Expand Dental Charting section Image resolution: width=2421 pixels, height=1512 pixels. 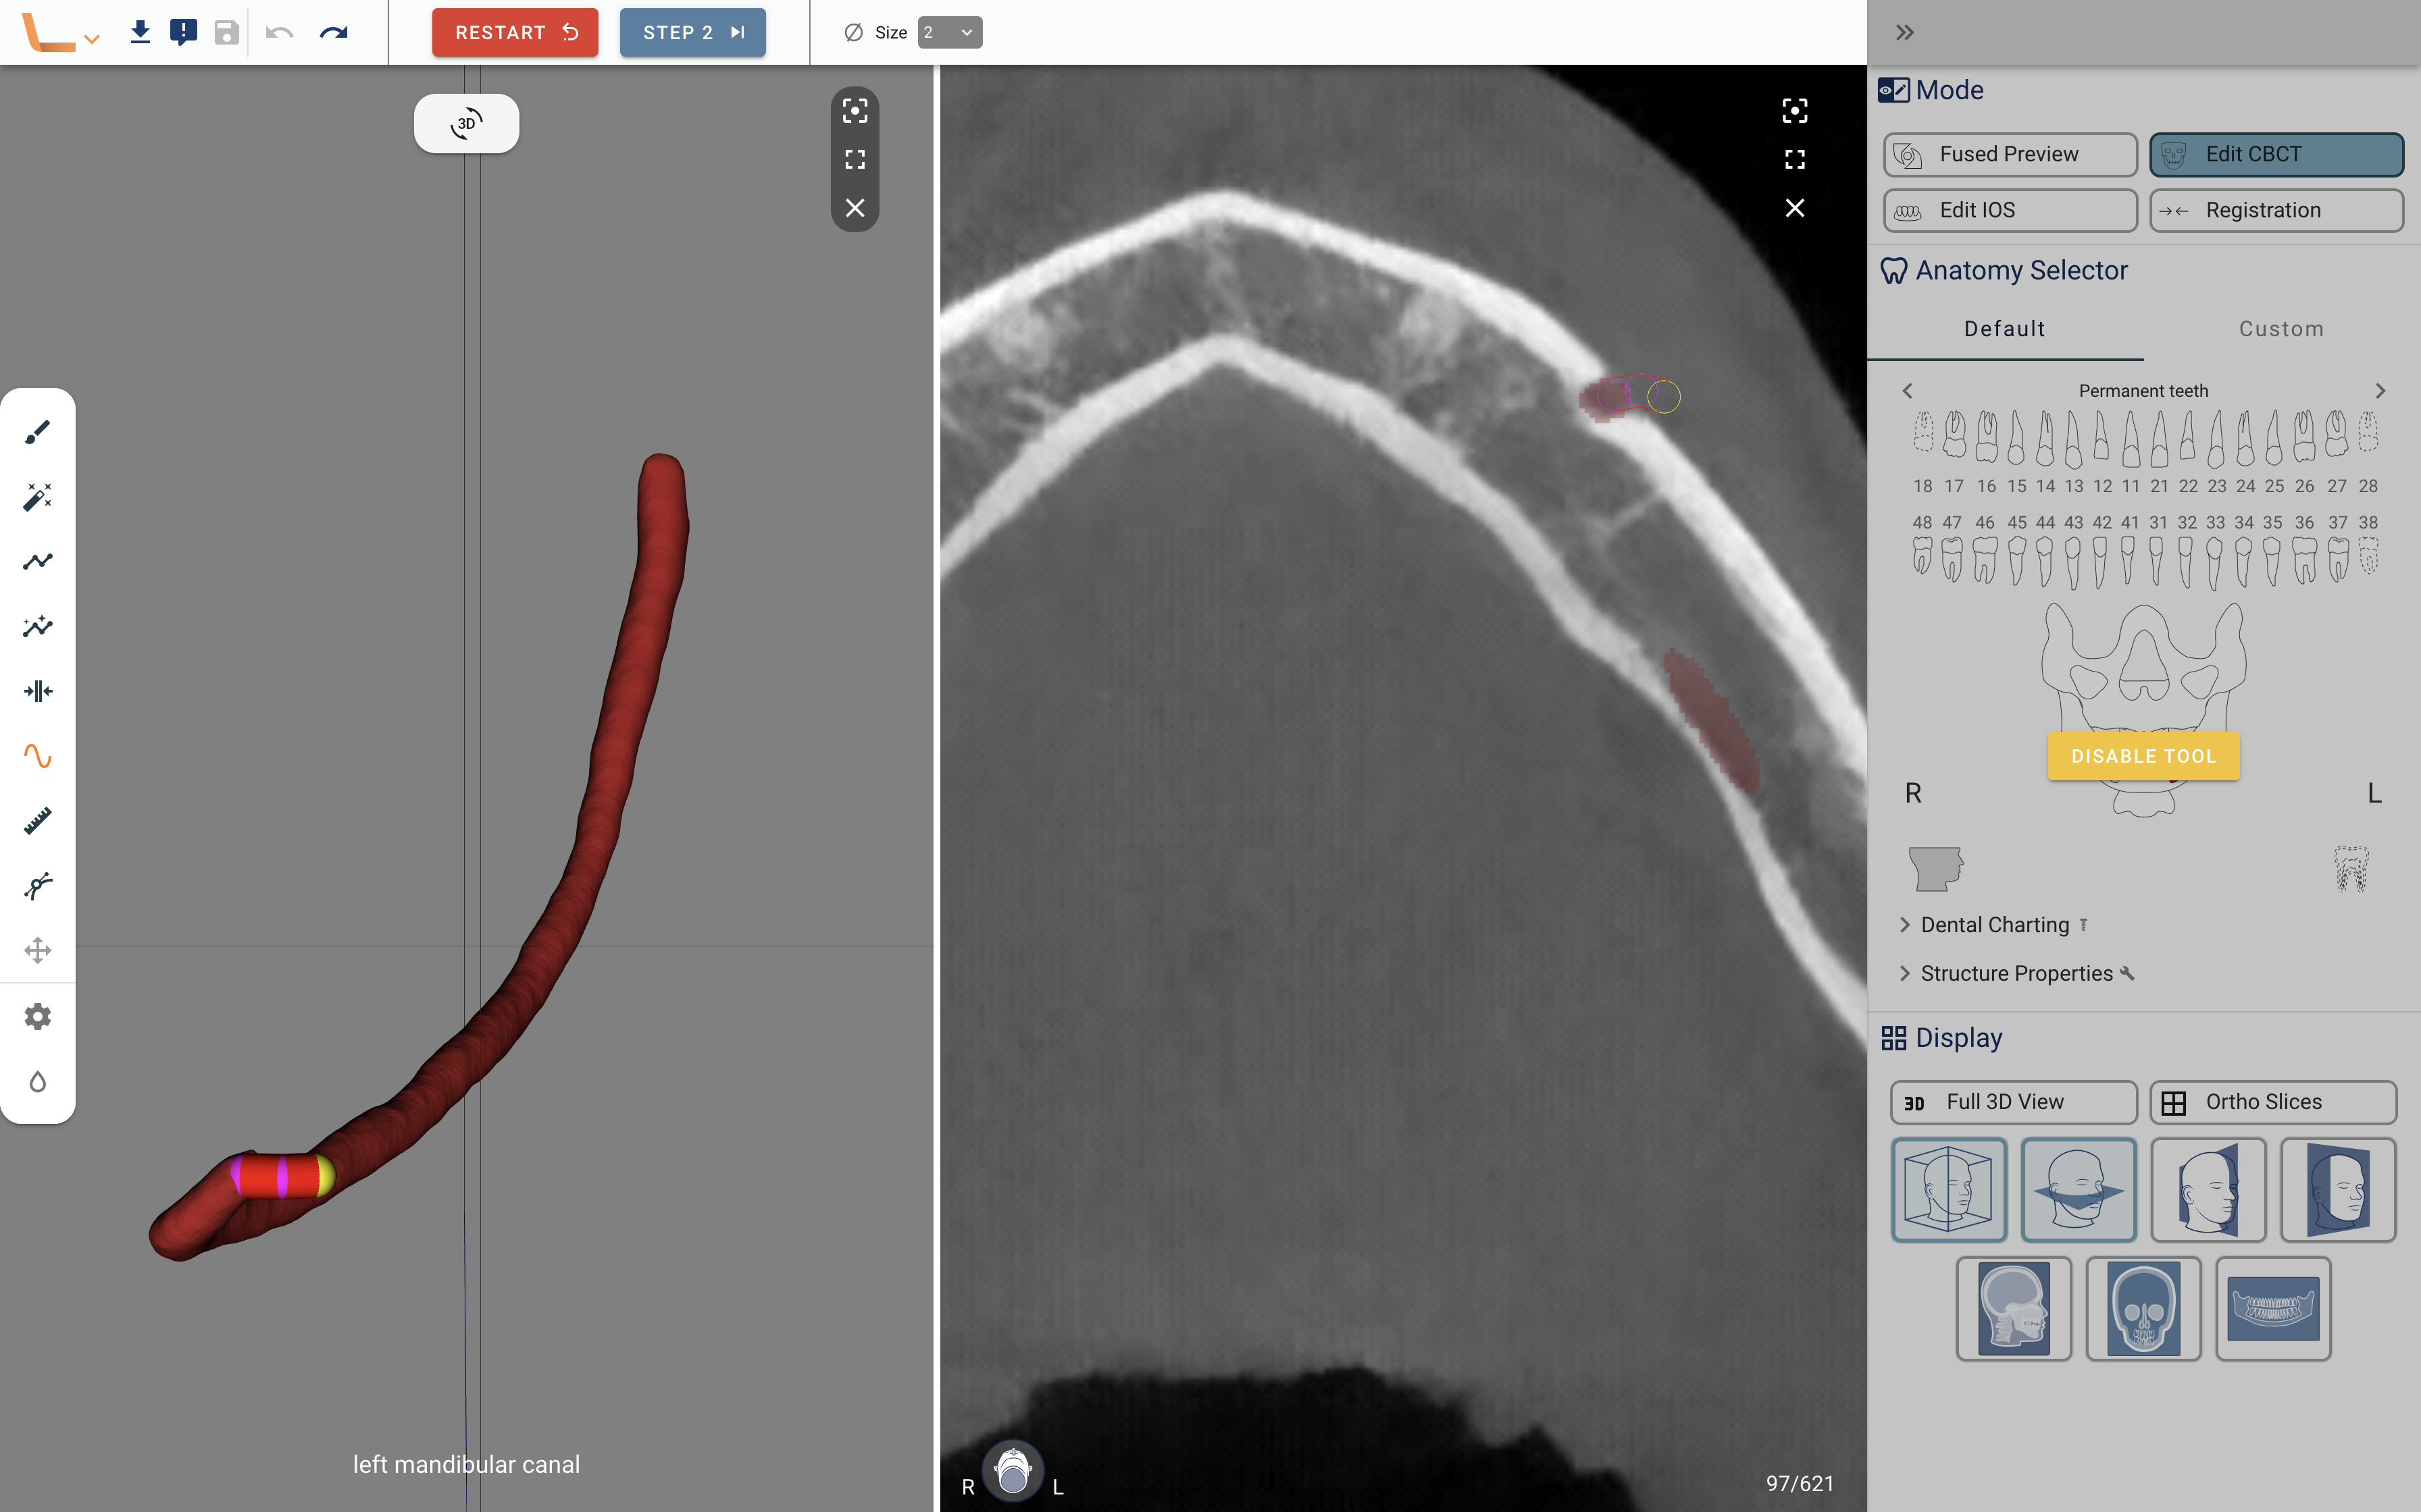point(1994,925)
